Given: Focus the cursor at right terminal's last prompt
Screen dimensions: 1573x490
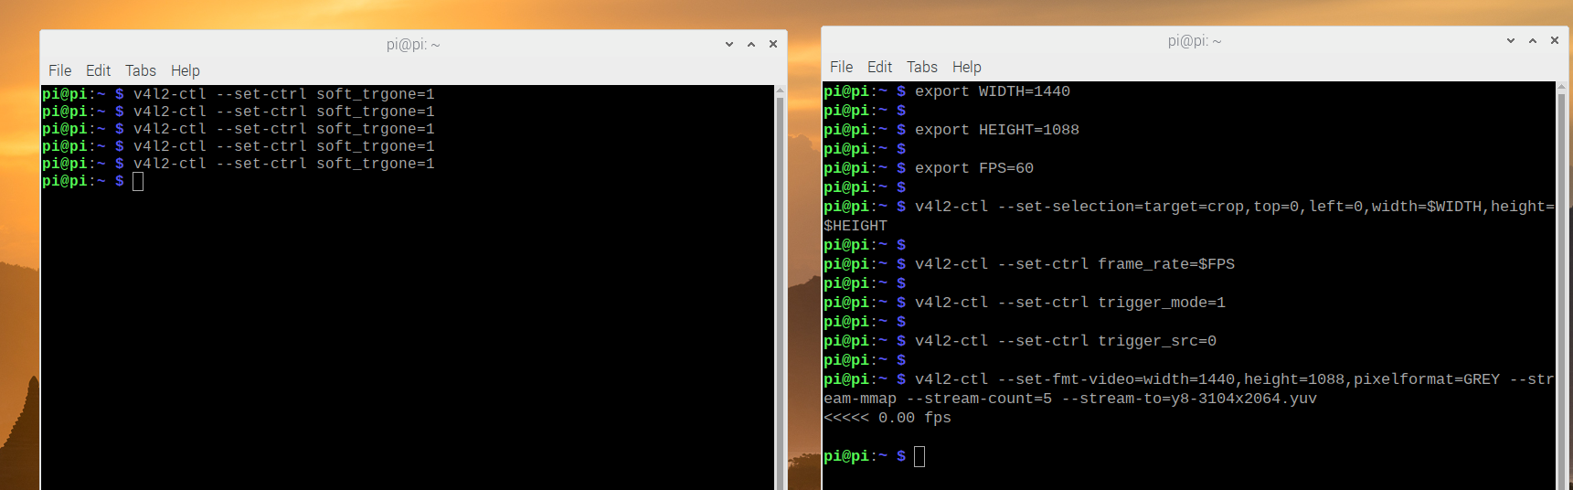Looking at the screenshot, I should click(919, 456).
